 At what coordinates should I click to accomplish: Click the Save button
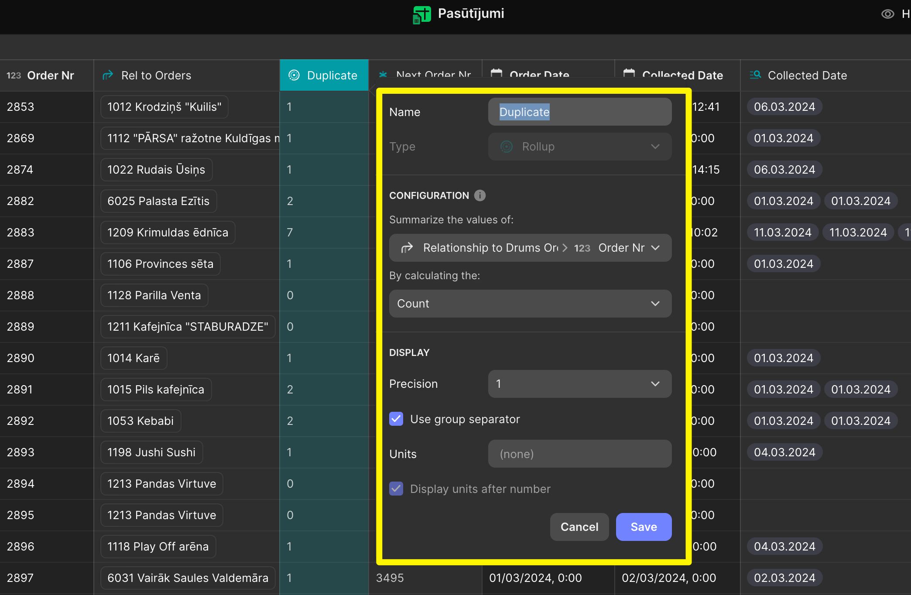tap(644, 527)
